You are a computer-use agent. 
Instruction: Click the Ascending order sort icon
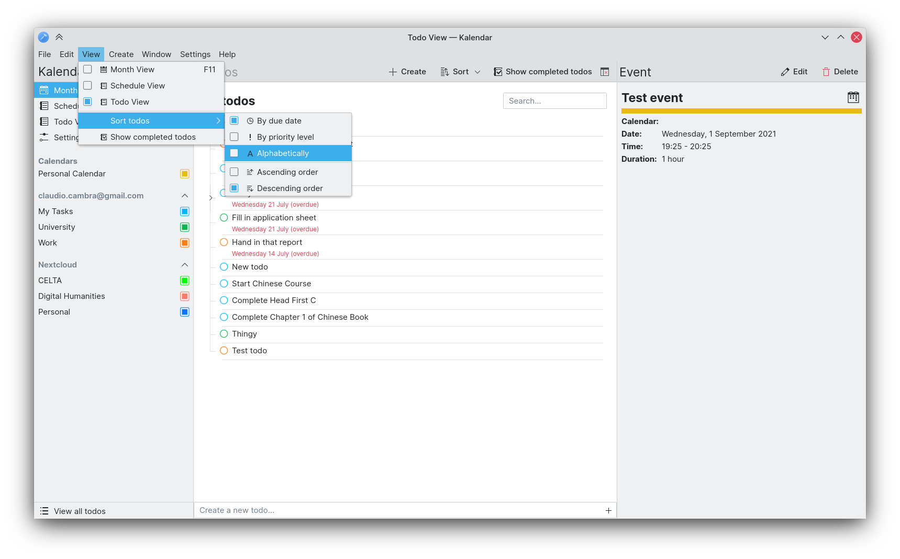tap(250, 172)
